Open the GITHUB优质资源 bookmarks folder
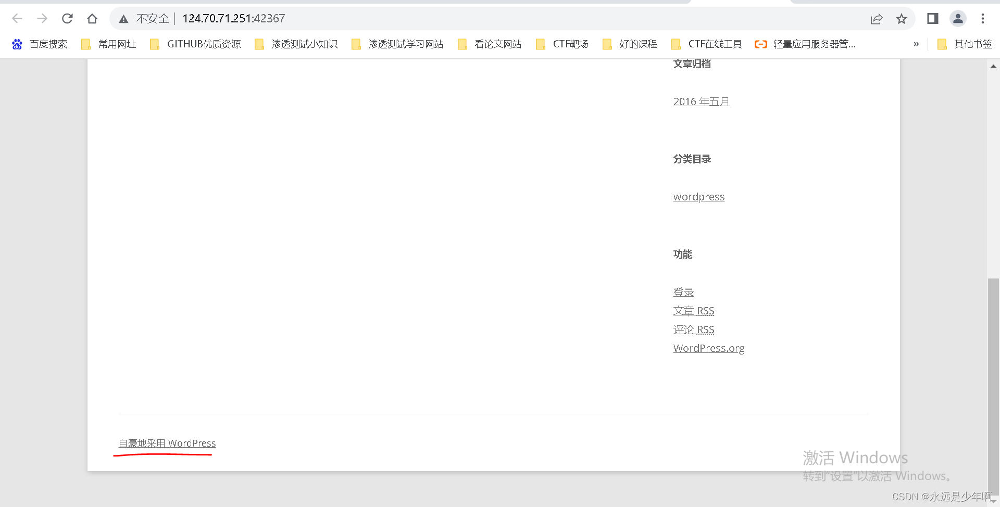The width and height of the screenshot is (1000, 507). (195, 44)
